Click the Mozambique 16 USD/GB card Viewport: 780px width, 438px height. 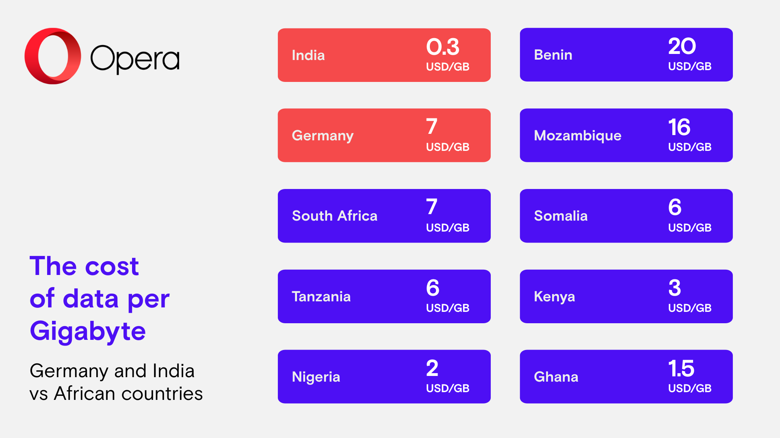click(626, 135)
